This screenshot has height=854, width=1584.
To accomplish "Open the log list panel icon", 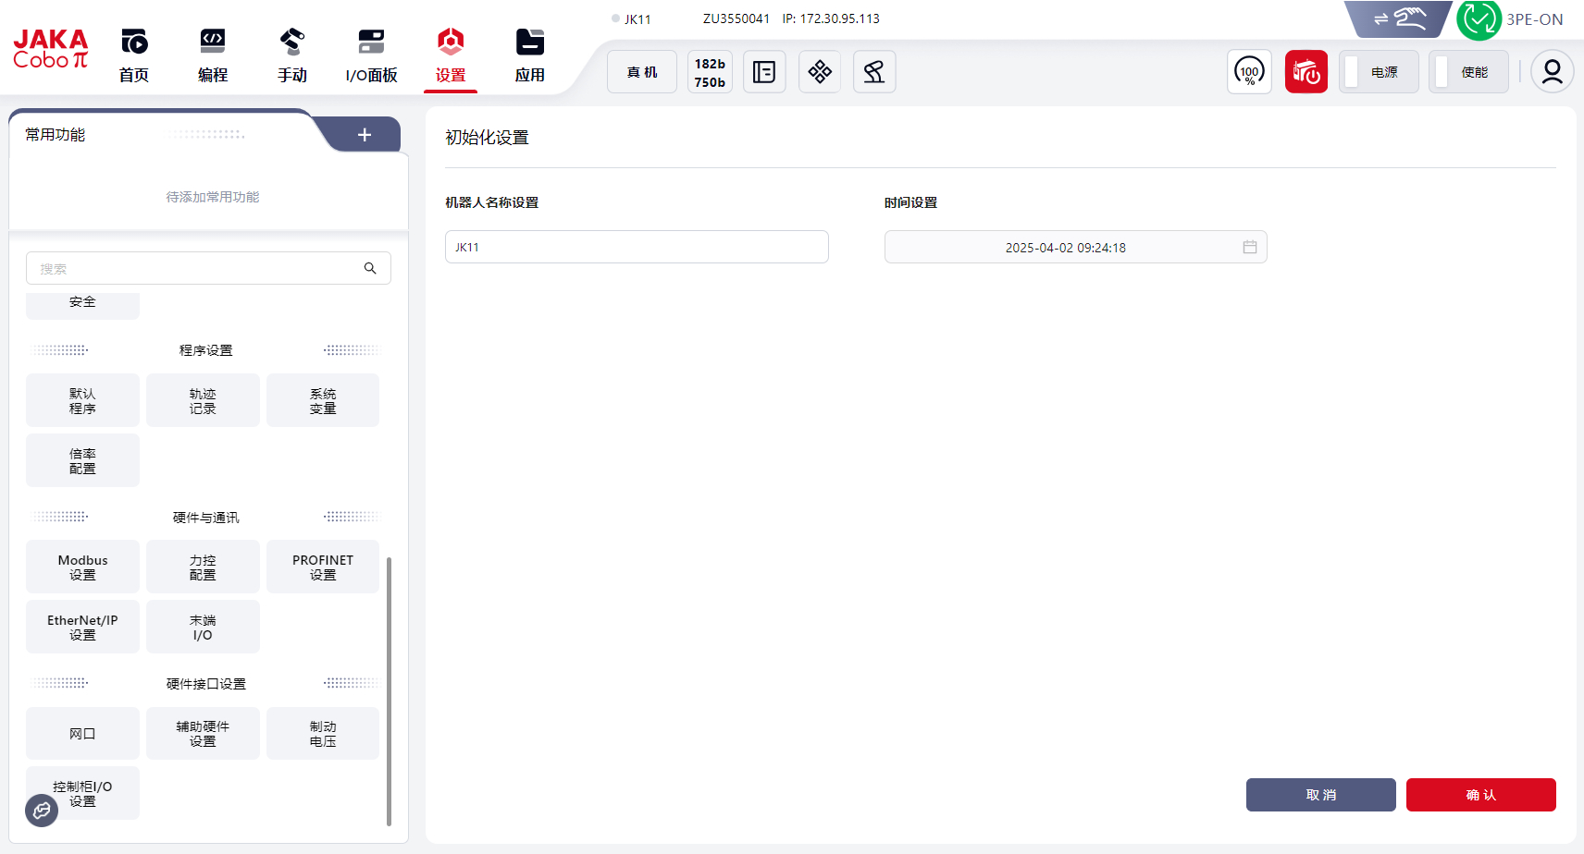I will (x=764, y=72).
